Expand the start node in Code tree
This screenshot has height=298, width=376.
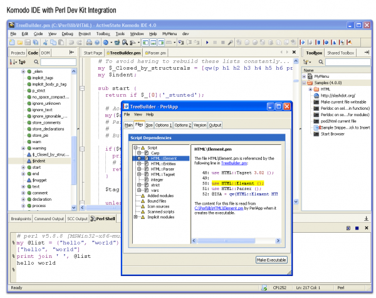coord(23,168)
